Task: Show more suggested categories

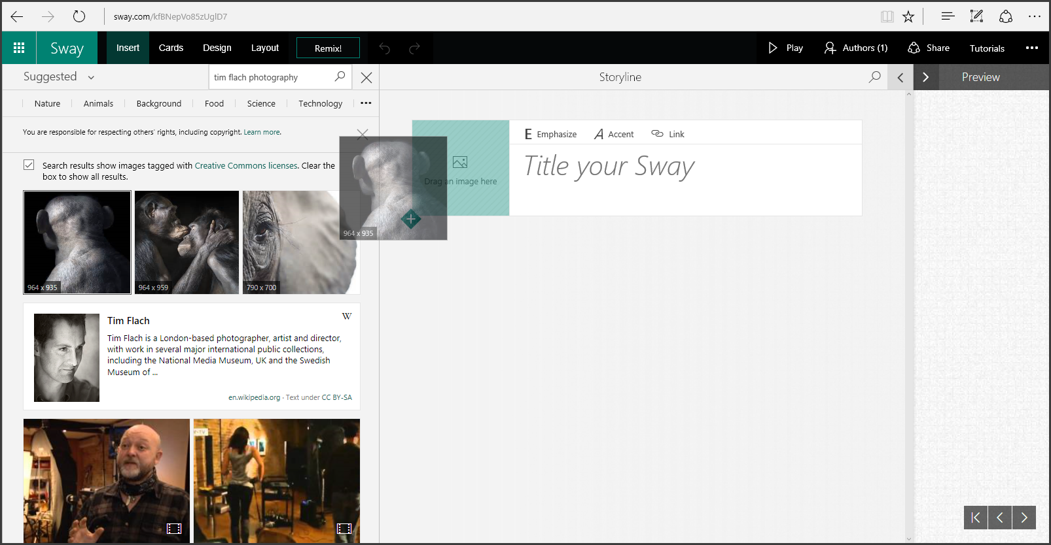Action: pos(366,103)
